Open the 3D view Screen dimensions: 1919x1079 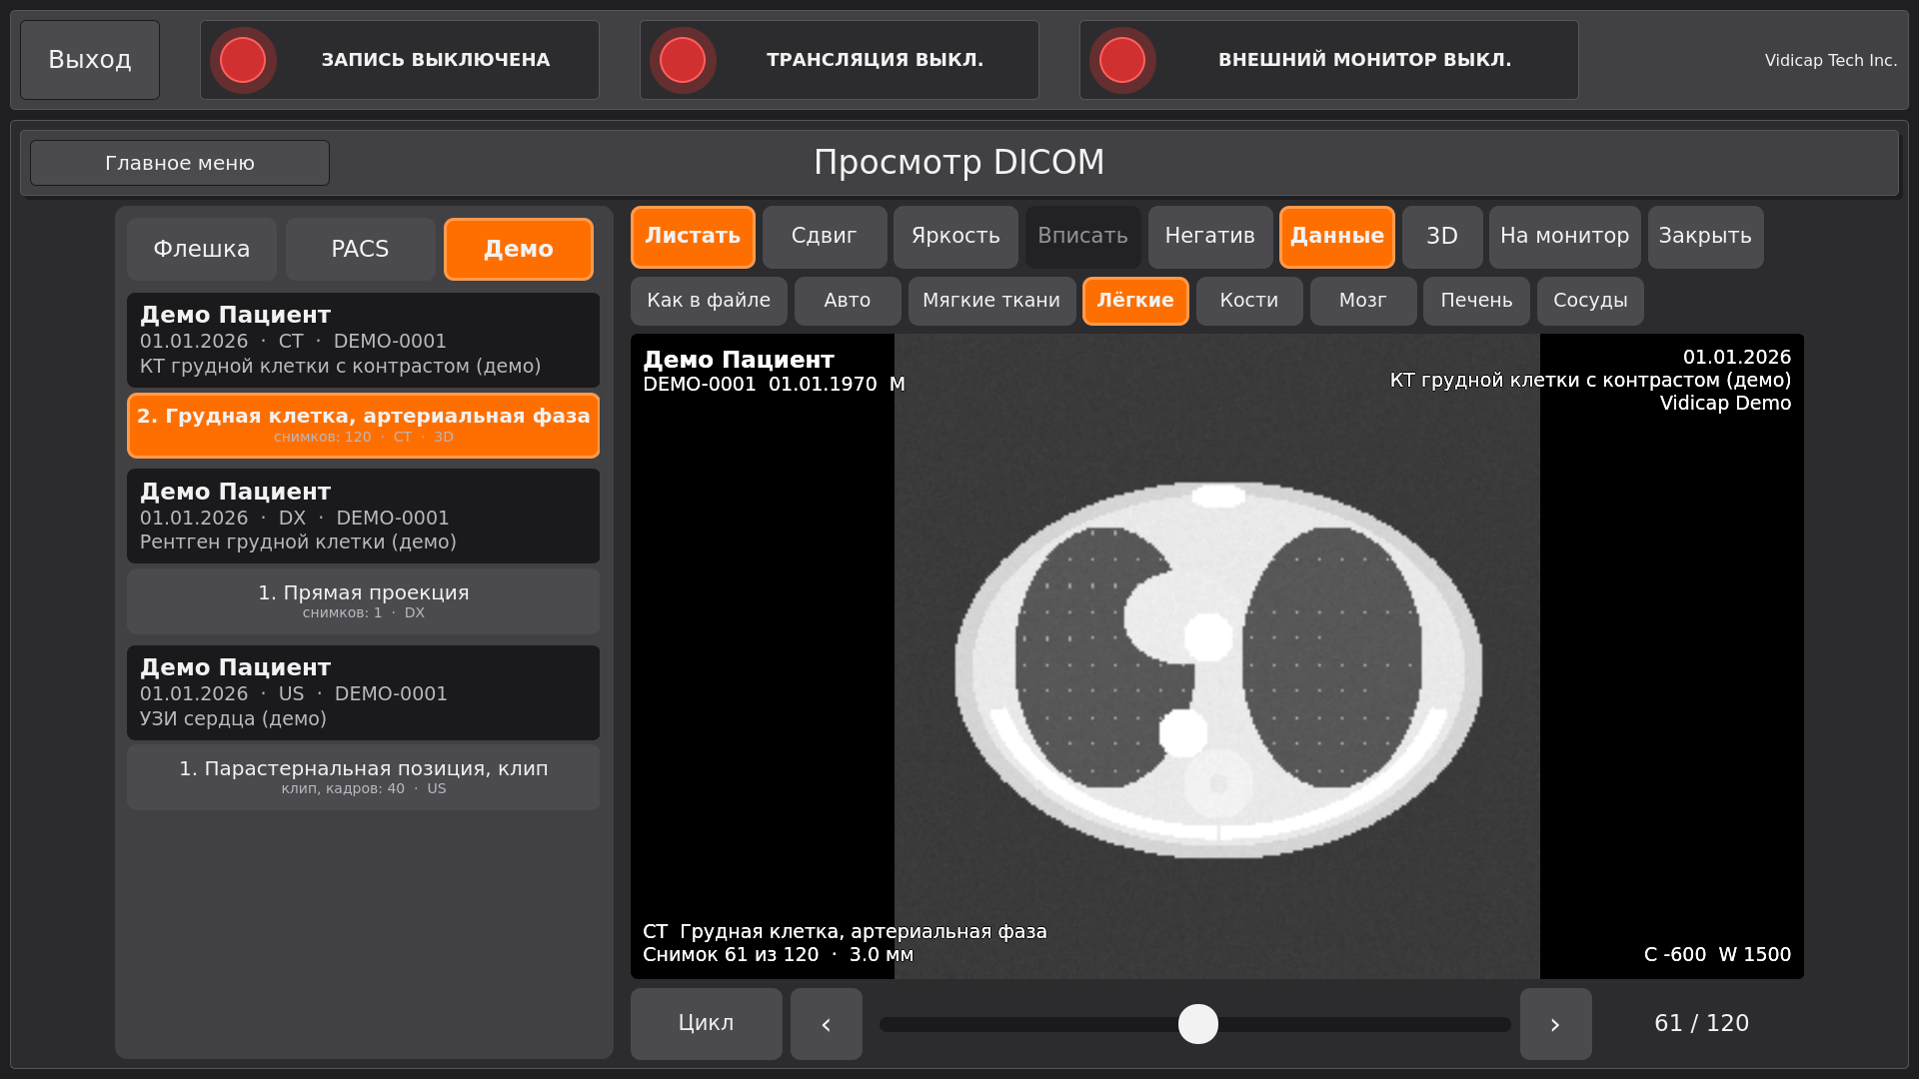[1442, 237]
